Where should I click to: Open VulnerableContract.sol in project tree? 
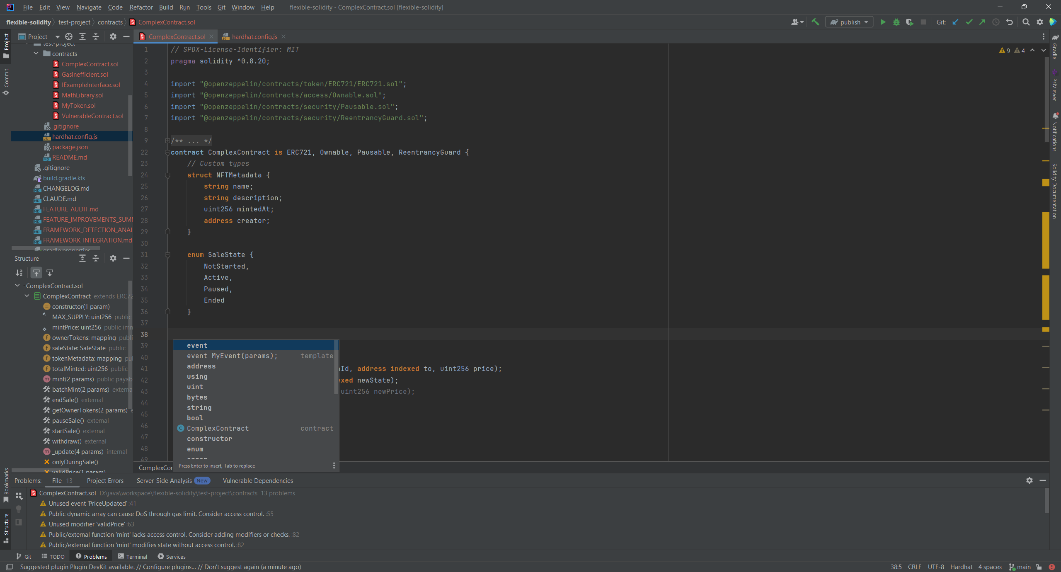[92, 116]
